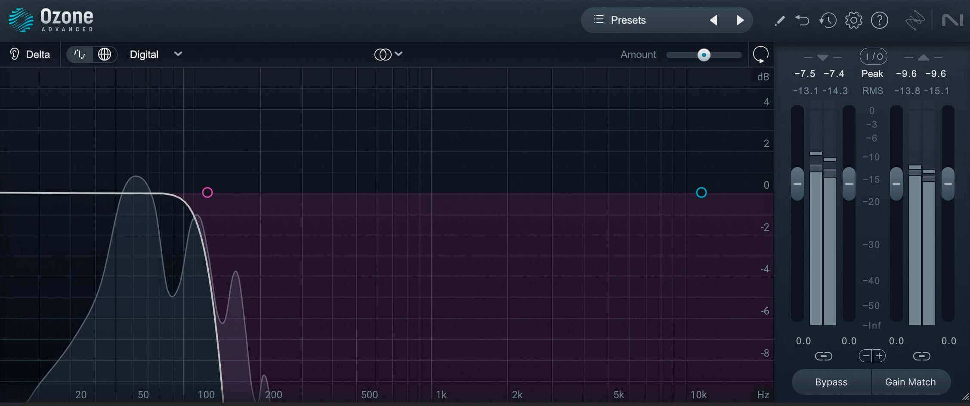
Task: Click the pencil edit icon
Action: [779, 21]
